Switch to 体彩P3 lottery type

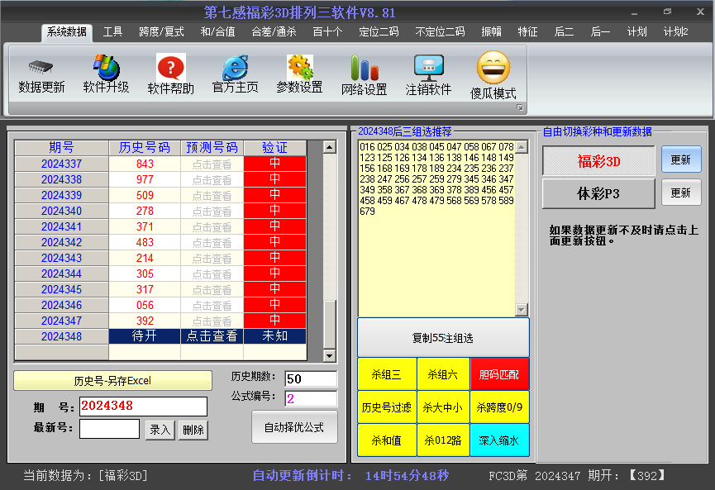[x=598, y=193]
